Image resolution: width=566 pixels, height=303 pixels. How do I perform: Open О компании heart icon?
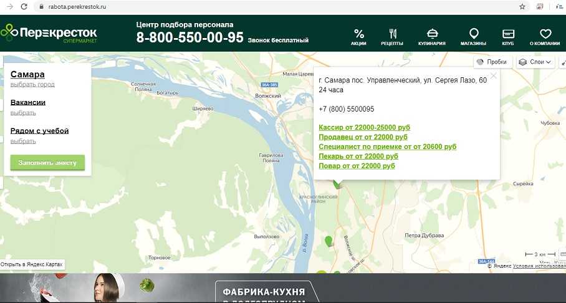[x=545, y=34]
